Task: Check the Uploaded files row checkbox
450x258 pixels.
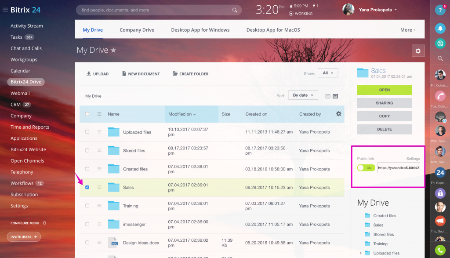Action: tap(87, 132)
